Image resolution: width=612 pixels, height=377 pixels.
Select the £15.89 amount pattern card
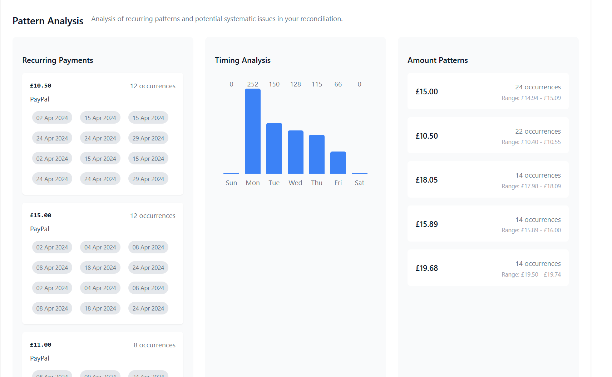click(x=488, y=224)
